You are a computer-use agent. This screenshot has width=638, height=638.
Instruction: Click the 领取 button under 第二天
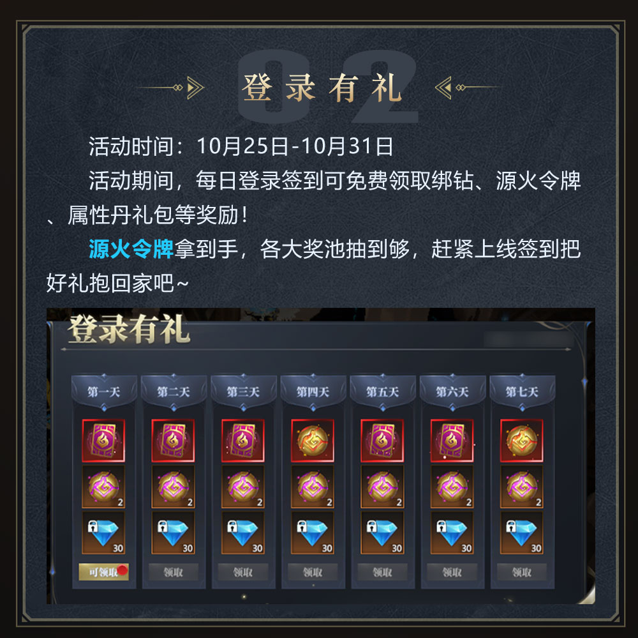[x=174, y=572]
